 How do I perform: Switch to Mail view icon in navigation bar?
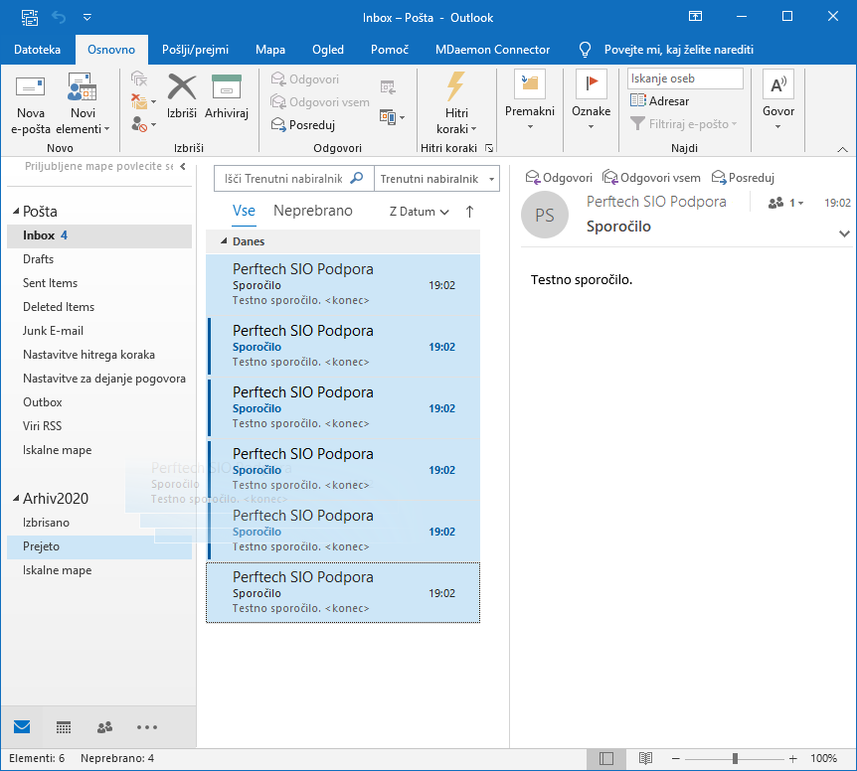[x=22, y=726]
